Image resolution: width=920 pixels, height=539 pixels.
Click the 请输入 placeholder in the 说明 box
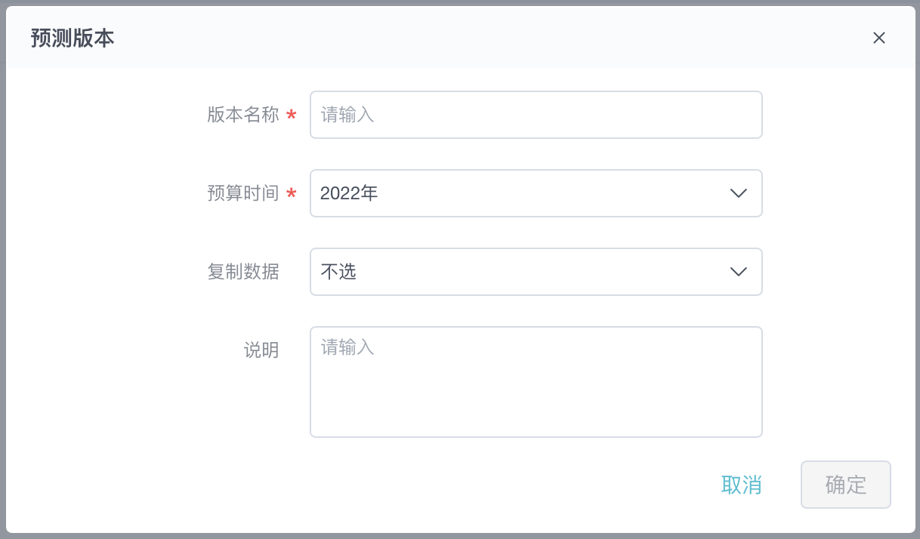coord(347,347)
